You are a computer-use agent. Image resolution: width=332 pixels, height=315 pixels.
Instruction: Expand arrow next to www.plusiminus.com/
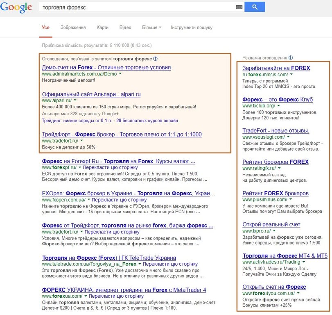(x=291, y=199)
